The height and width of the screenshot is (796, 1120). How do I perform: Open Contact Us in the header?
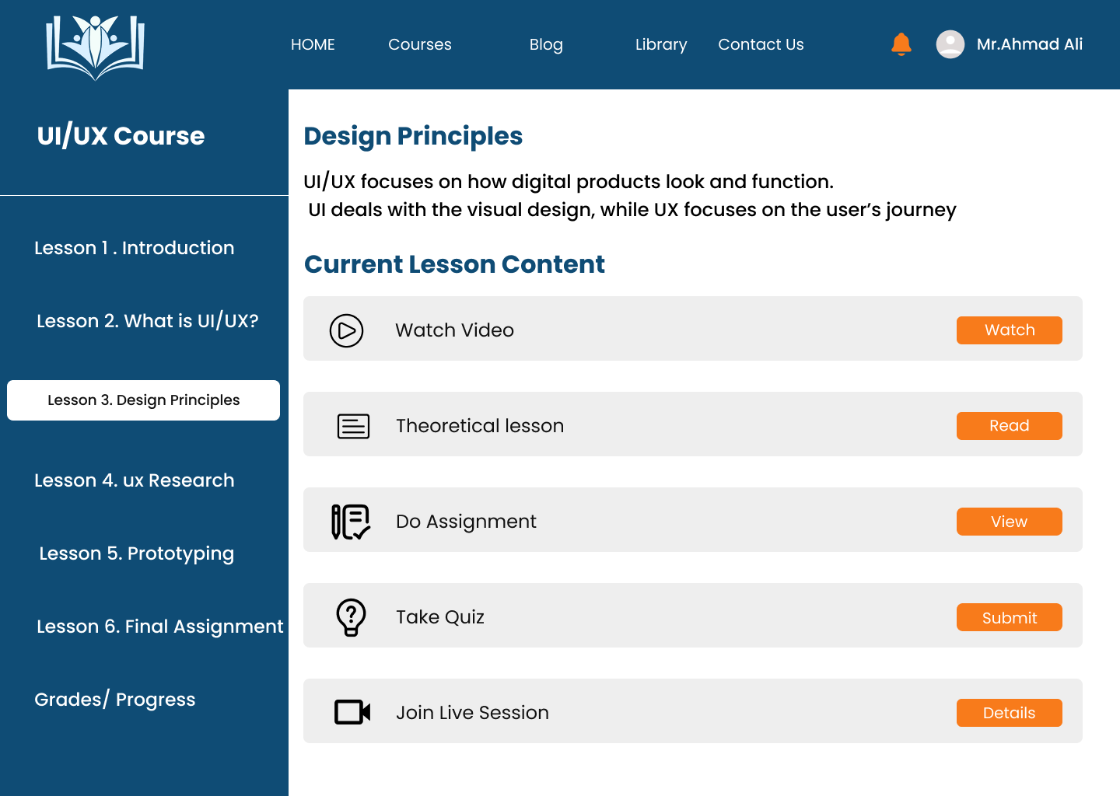pyautogui.click(x=761, y=44)
